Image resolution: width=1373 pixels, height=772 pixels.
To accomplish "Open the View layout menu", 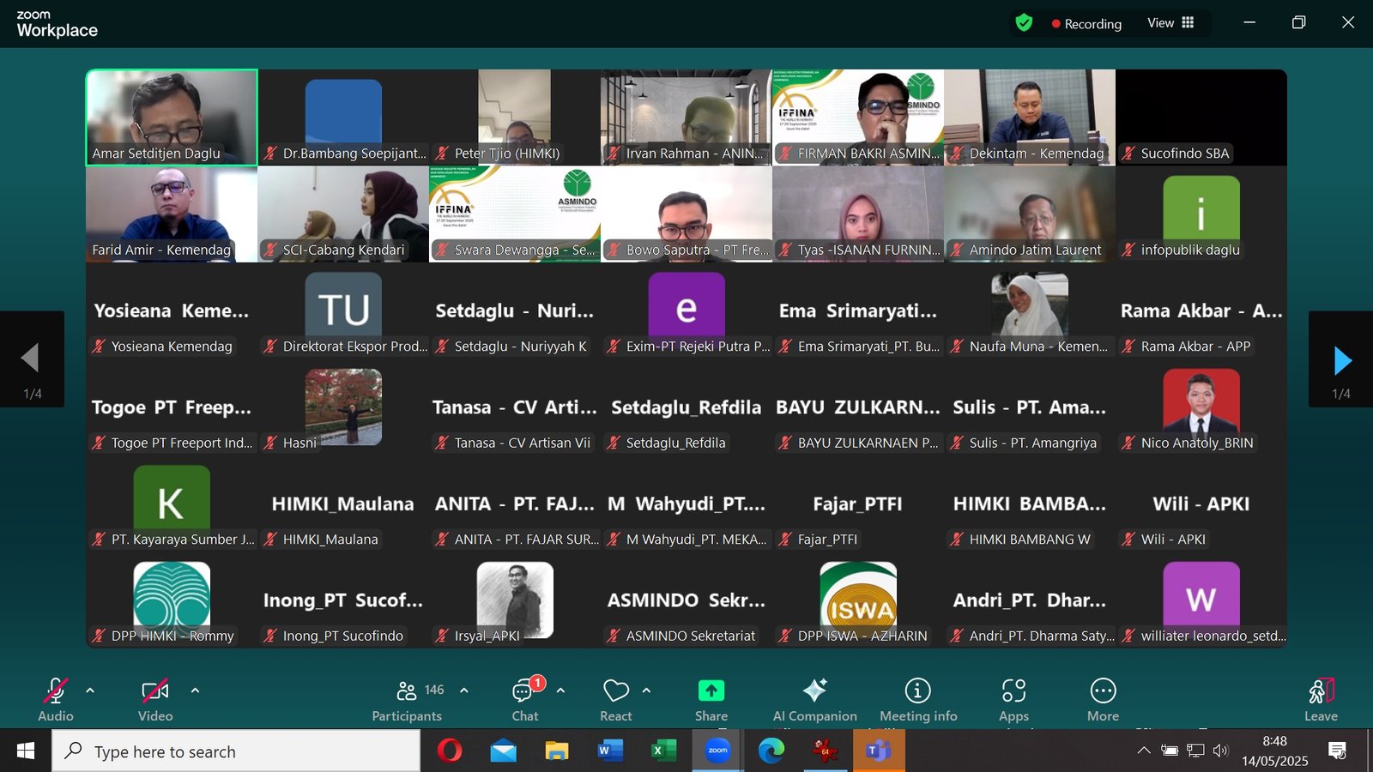I will click(x=1170, y=23).
